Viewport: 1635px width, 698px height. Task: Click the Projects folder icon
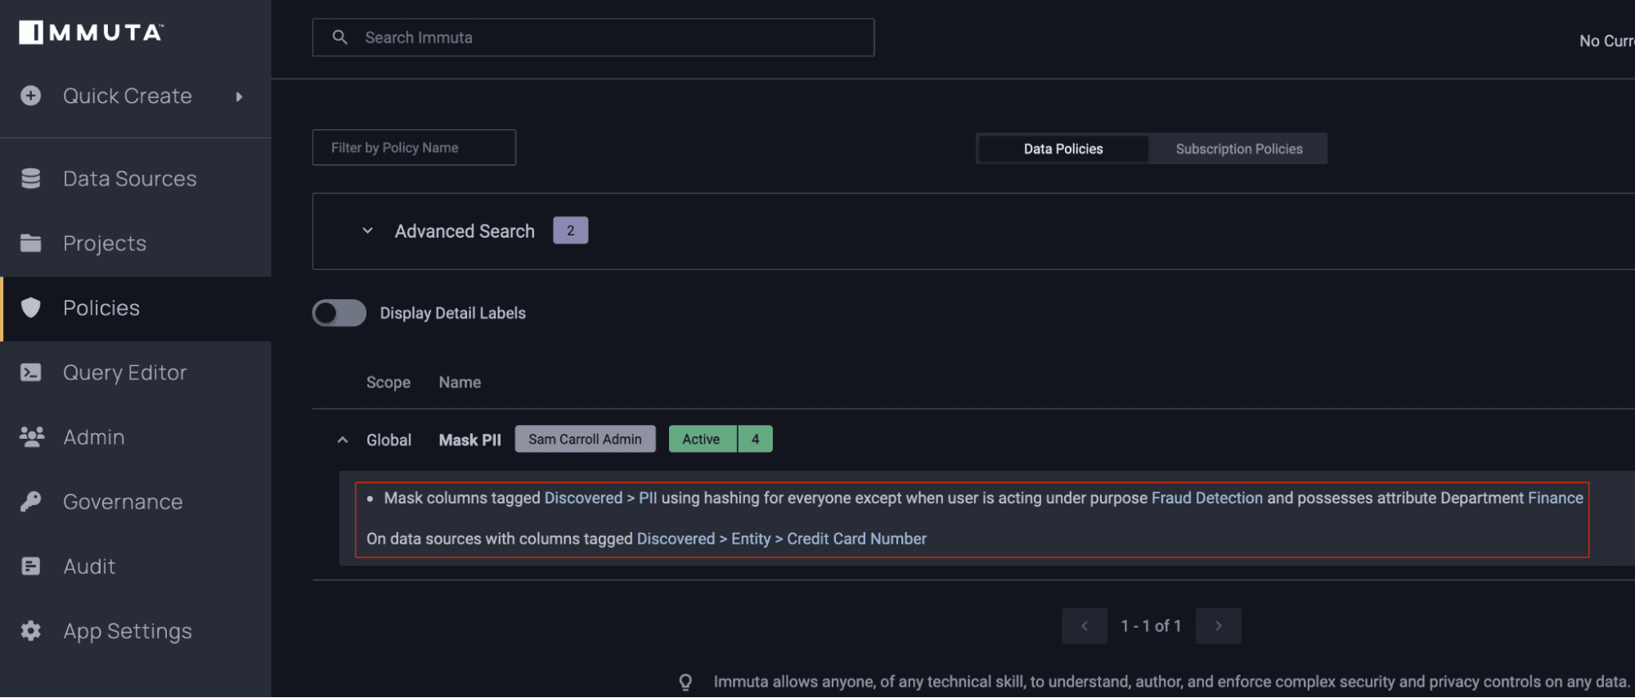[x=31, y=243]
